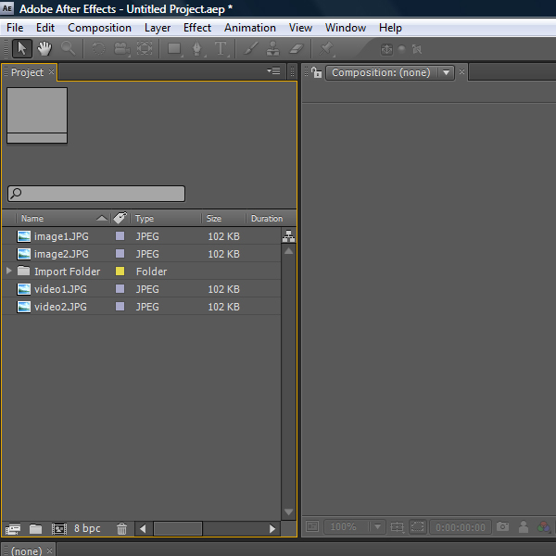The height and width of the screenshot is (556, 556).
Task: Open the 100% magnification dropdown
Action: [x=354, y=526]
